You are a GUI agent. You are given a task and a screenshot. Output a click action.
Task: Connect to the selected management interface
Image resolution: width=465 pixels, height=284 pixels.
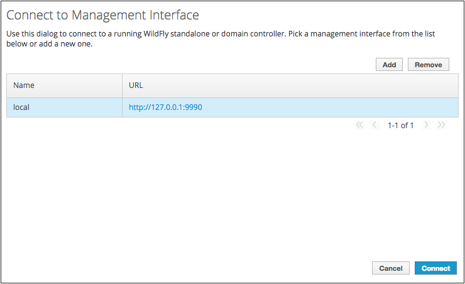(x=435, y=268)
